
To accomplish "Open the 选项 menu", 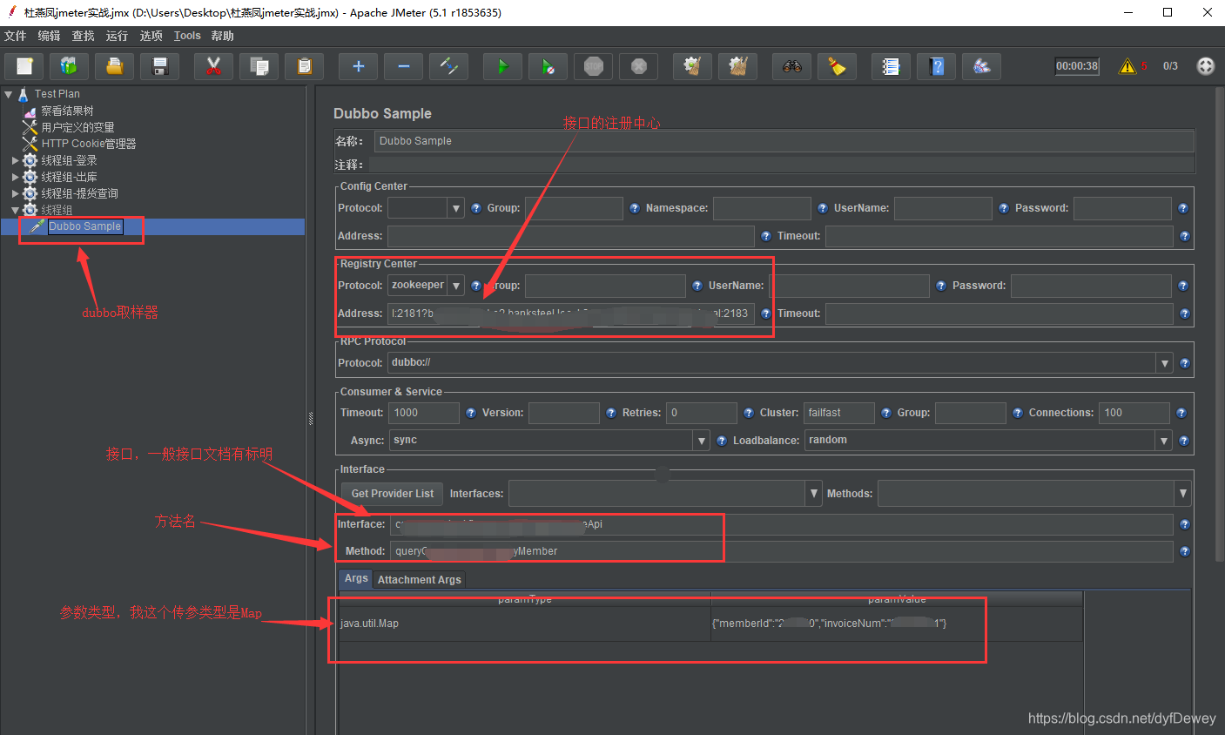I will pyautogui.click(x=151, y=36).
